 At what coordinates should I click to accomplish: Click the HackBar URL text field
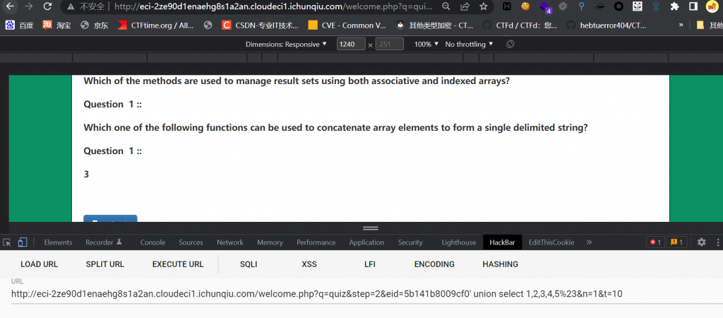(x=353, y=294)
